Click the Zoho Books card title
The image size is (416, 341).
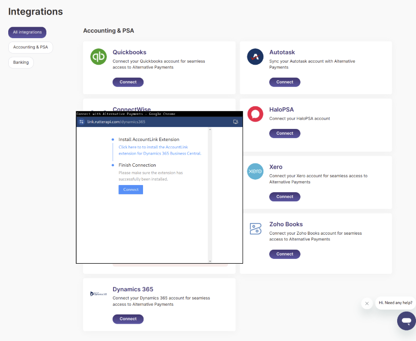point(286,224)
